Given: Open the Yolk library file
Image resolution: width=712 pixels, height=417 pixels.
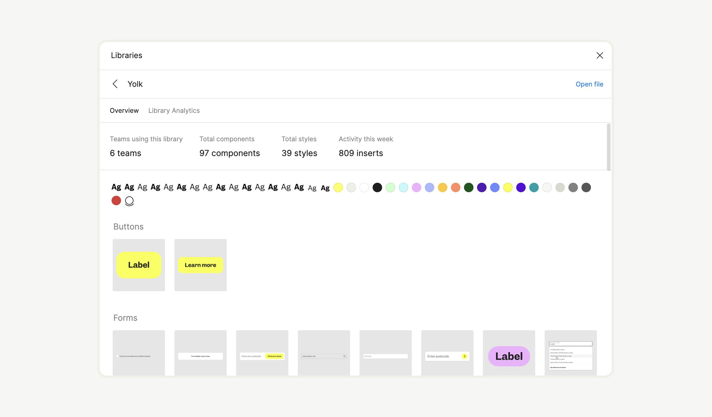Looking at the screenshot, I should (x=589, y=84).
